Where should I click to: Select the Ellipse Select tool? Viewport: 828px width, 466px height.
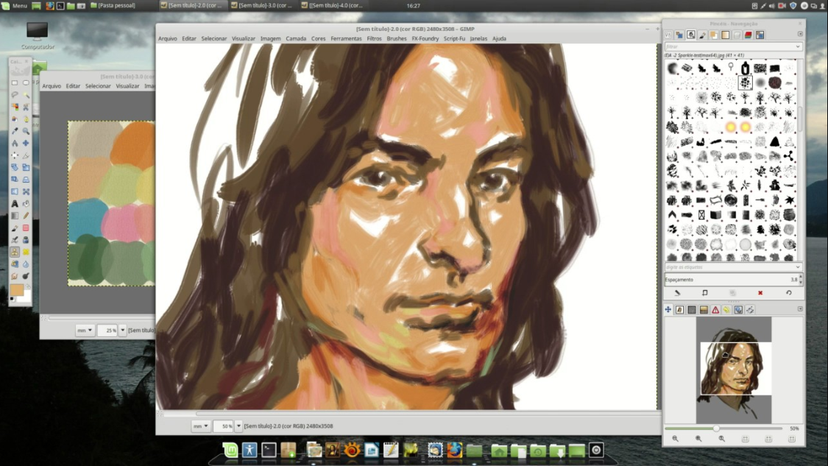pyautogui.click(x=26, y=82)
